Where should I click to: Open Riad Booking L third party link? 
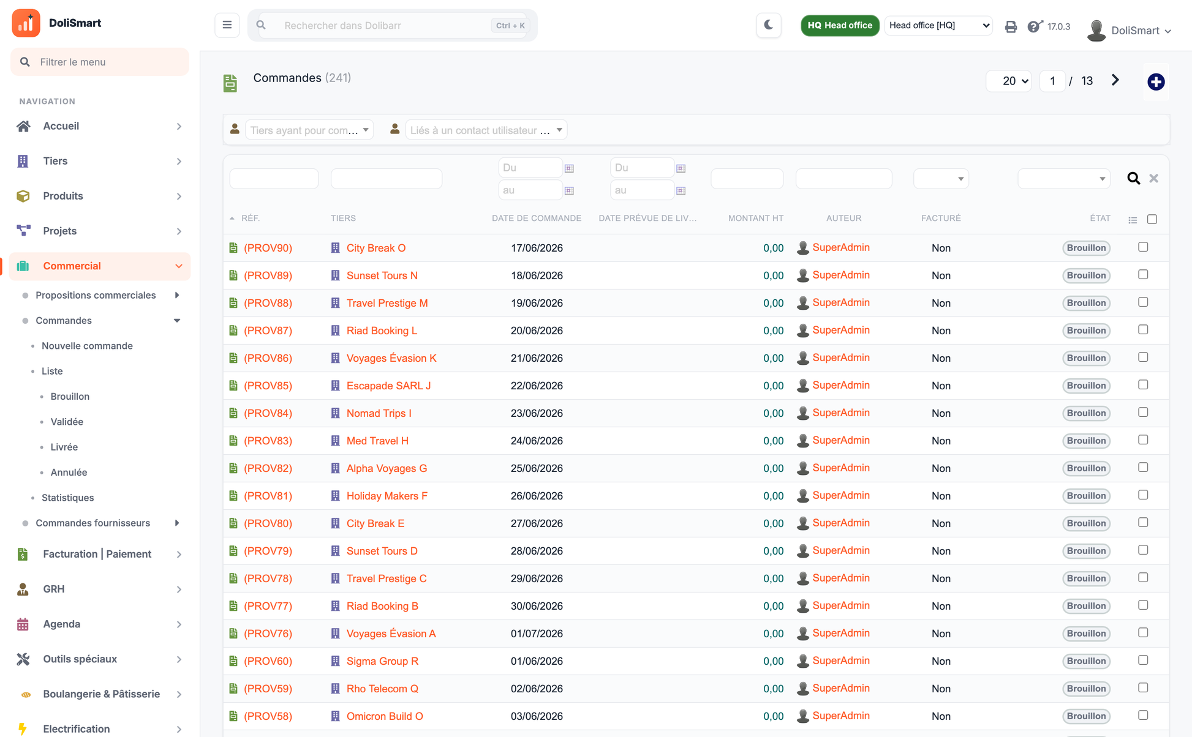[382, 331]
